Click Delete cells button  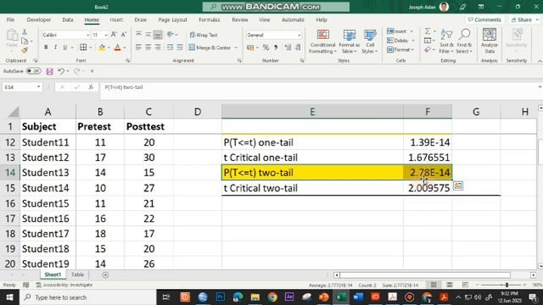coord(398,41)
